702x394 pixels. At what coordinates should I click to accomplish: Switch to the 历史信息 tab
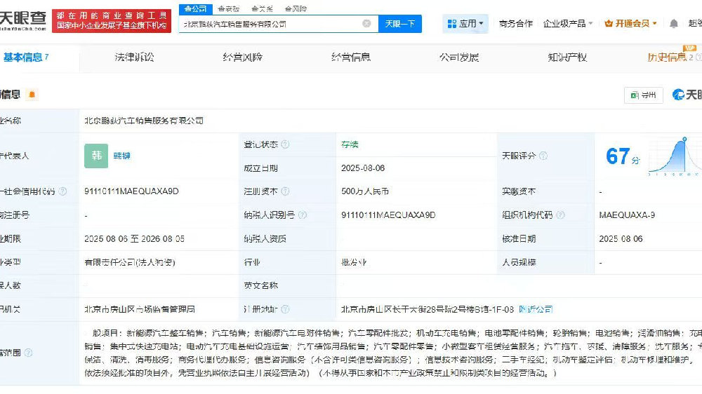(x=667, y=57)
